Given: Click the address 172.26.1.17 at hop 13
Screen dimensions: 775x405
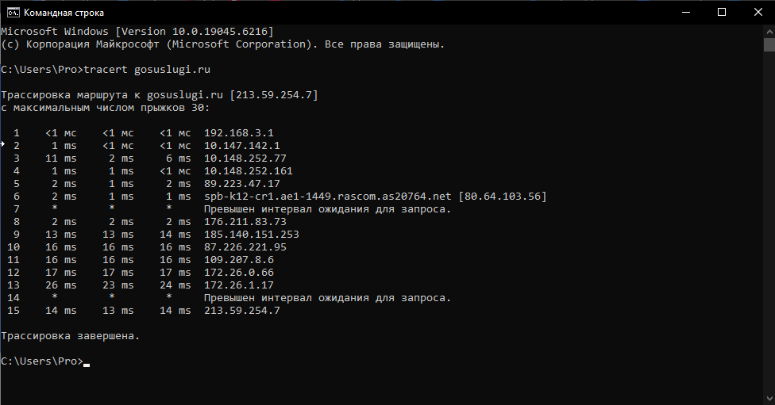Looking at the screenshot, I should pos(239,285).
